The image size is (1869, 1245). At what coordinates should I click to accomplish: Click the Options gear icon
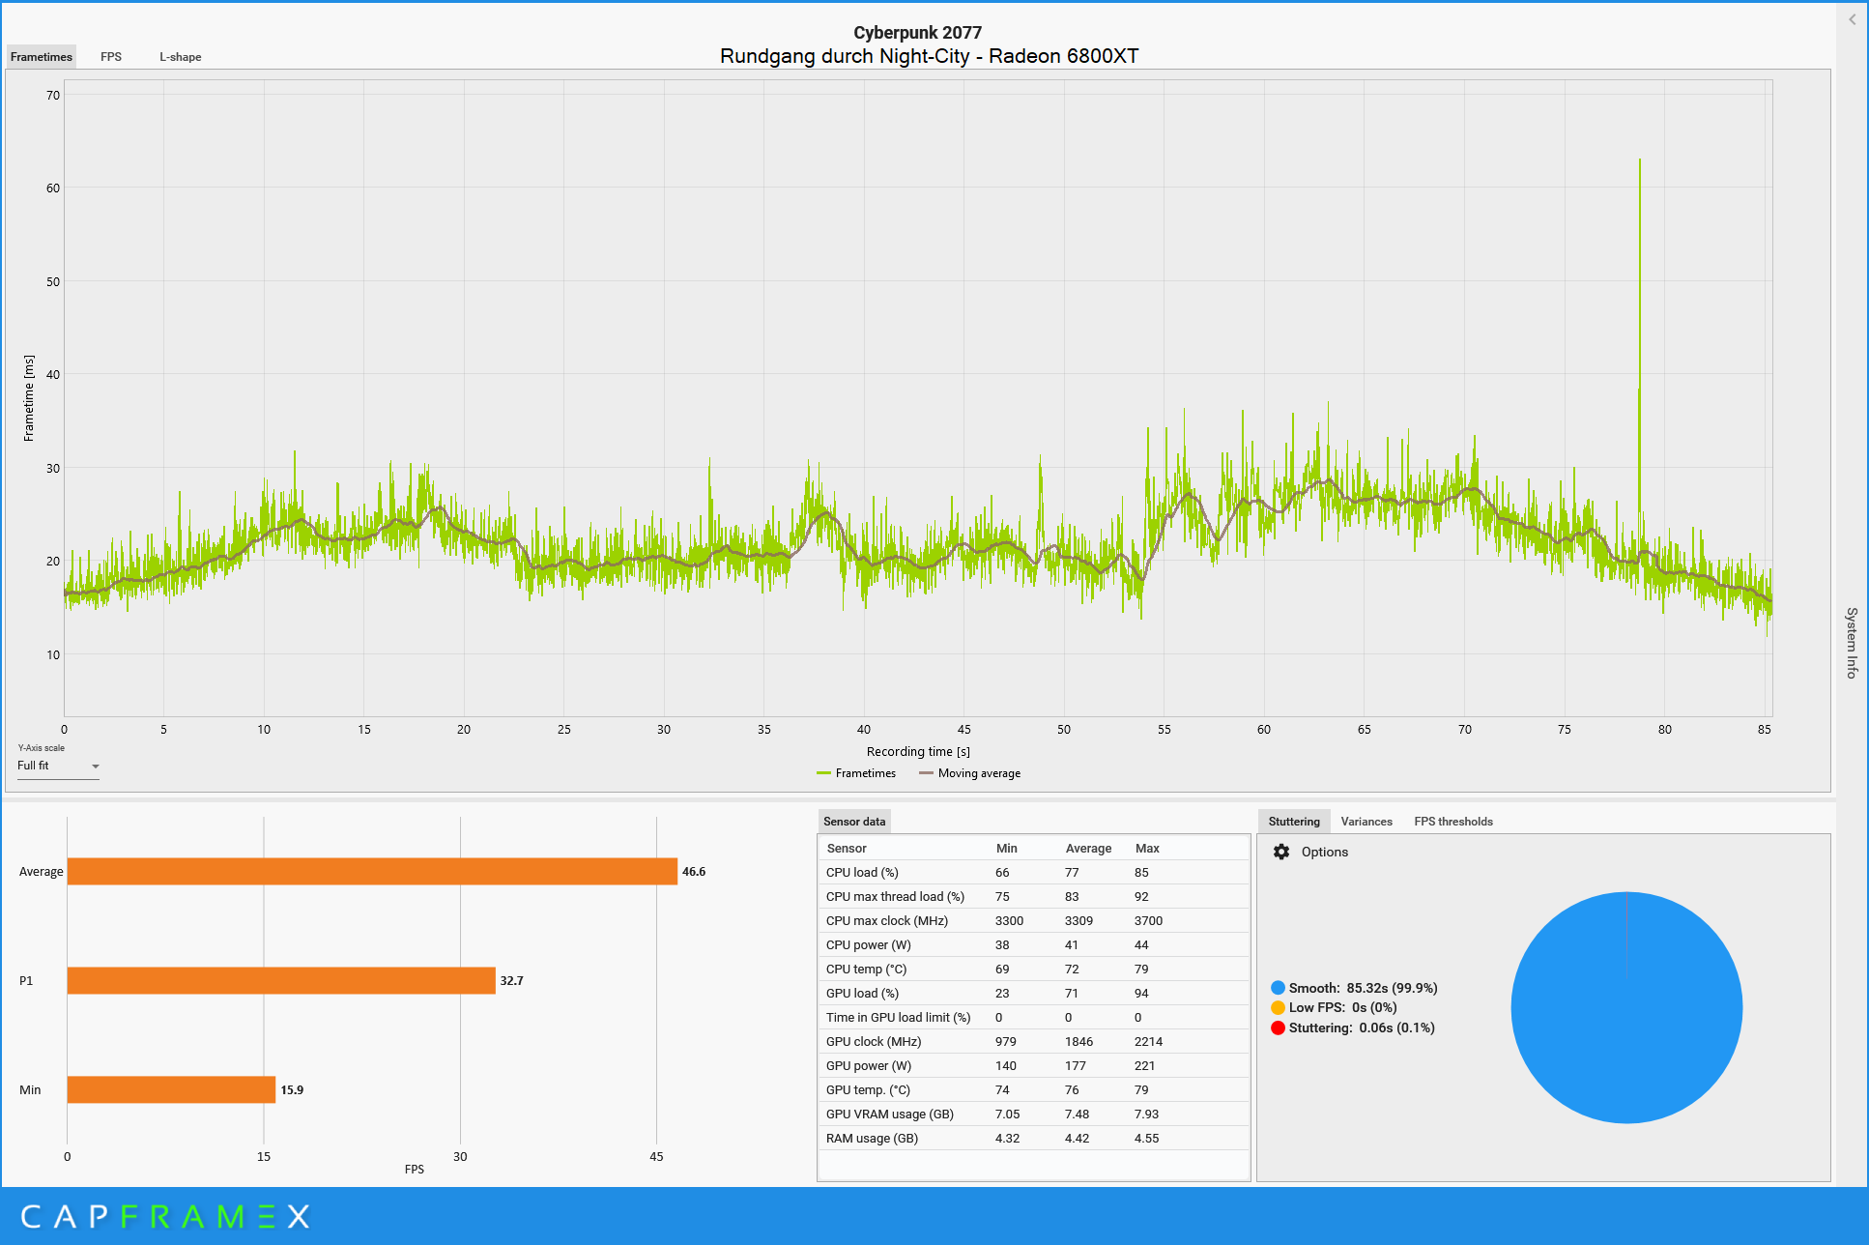[x=1281, y=852]
